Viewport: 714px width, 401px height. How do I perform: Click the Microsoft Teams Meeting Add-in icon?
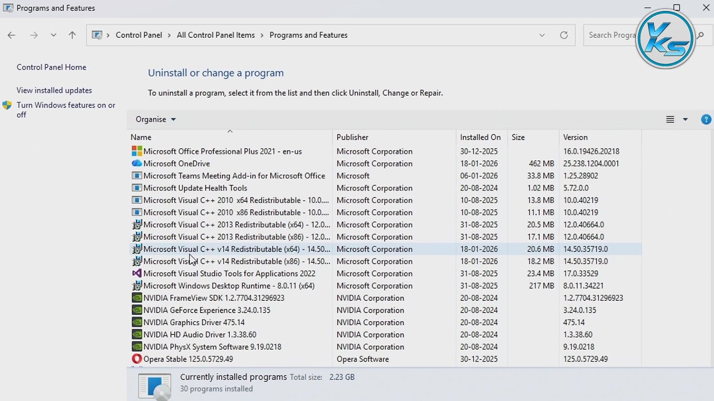point(137,176)
